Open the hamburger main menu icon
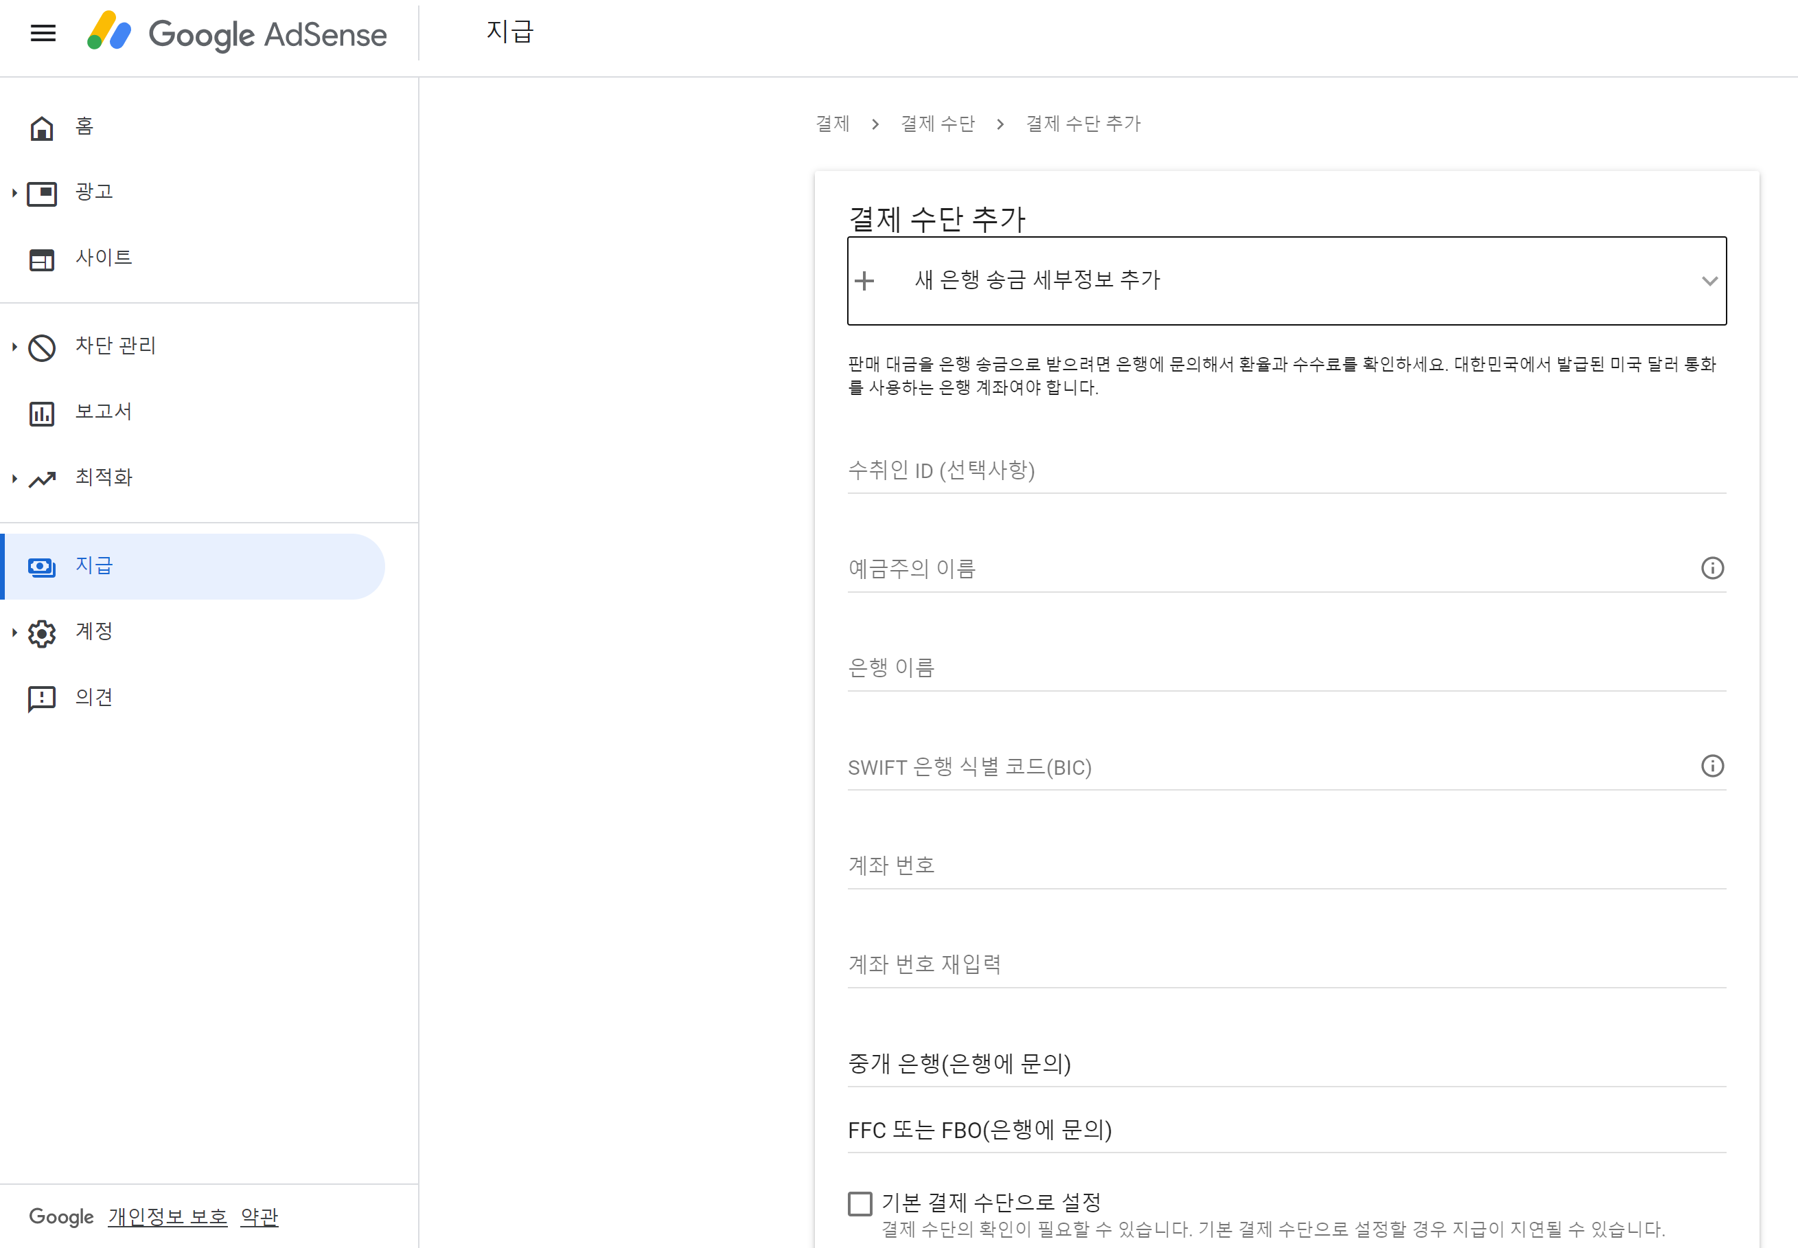This screenshot has width=1798, height=1248. (43, 33)
